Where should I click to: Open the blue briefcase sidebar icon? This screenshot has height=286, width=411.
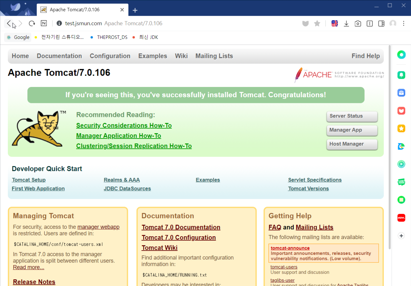click(401, 93)
